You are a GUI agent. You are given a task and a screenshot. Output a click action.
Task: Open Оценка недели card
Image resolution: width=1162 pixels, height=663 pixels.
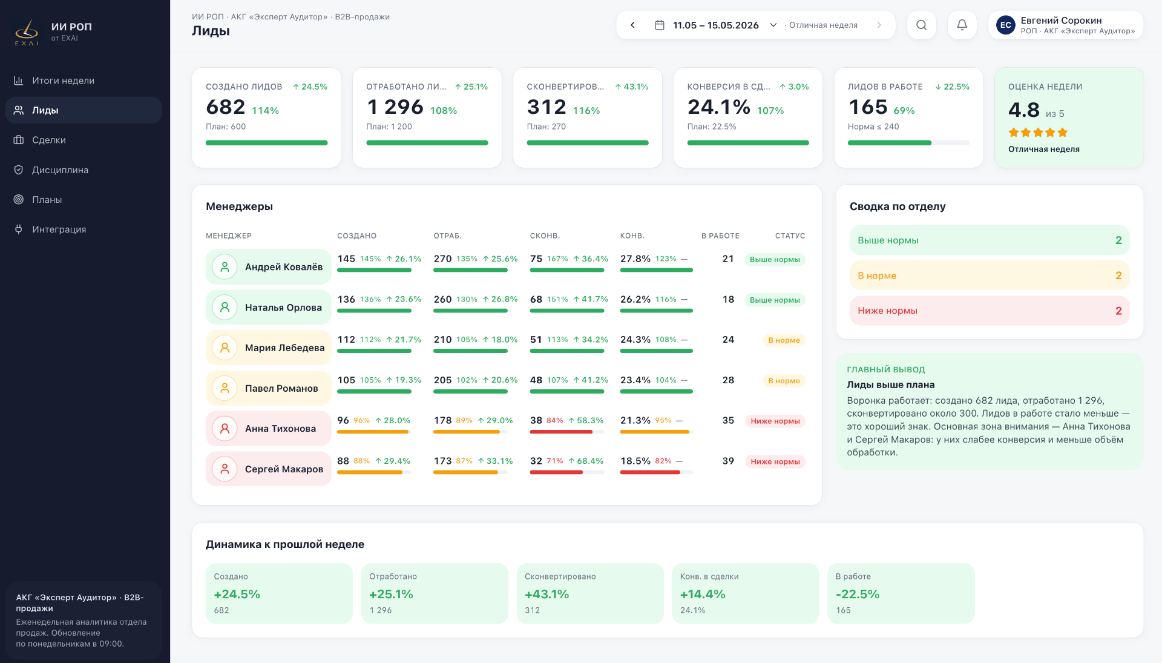[x=1069, y=117]
